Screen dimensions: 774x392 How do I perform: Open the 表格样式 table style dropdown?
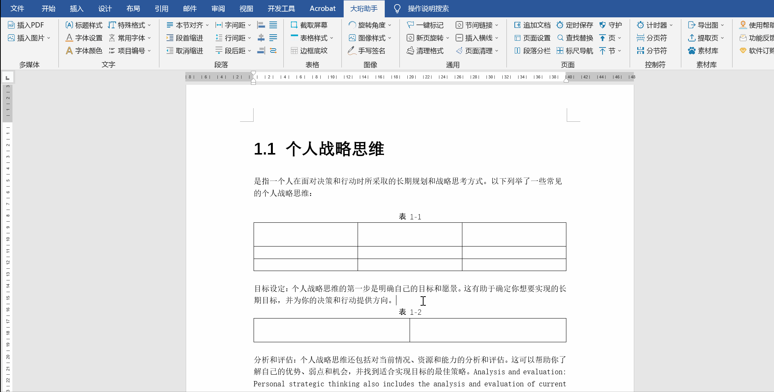click(332, 38)
